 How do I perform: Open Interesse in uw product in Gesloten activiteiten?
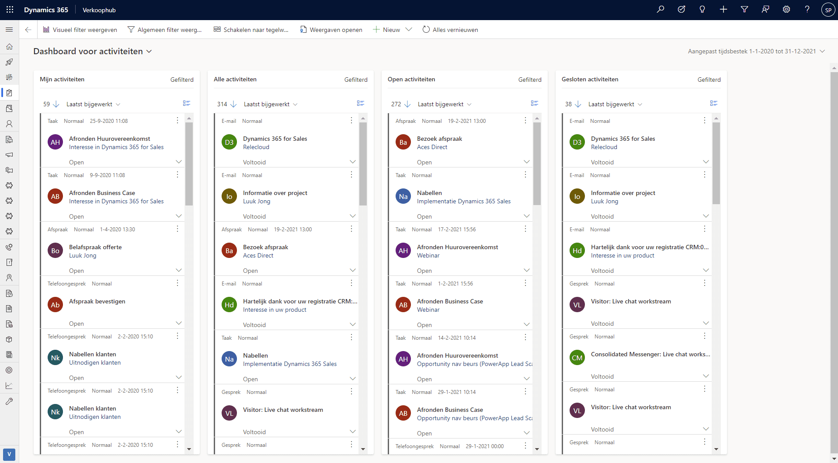(622, 255)
